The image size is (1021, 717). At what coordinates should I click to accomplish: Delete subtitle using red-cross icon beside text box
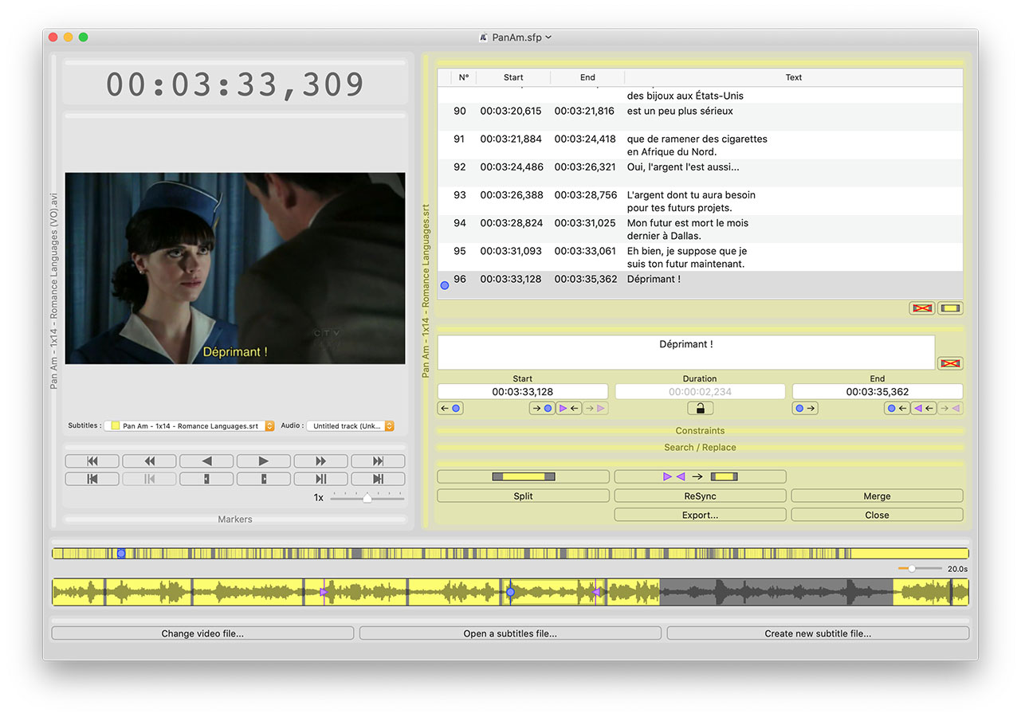point(949,363)
